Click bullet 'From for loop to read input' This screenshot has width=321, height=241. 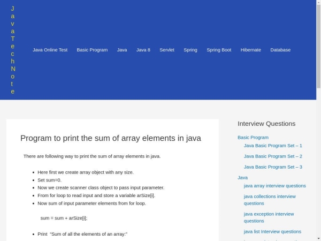tap(96, 195)
